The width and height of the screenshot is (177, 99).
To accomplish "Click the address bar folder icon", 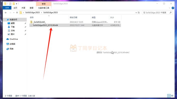I will 21,12.
